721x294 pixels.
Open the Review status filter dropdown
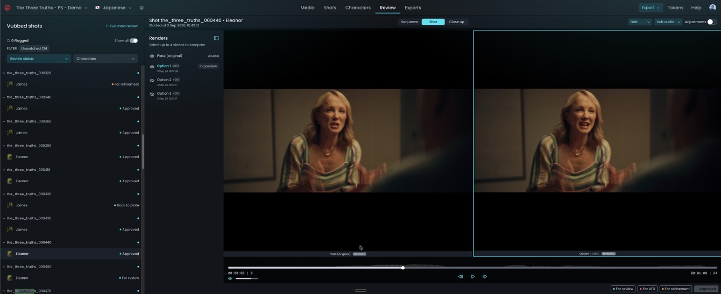tap(39, 59)
